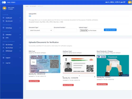Click the Aadhaar Card title

[67, 51]
